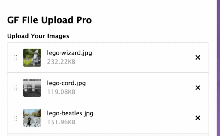Click the reorder handle beside lego-cord.jpg
Image resolution: width=220 pixels, height=136 pixels.
click(x=15, y=88)
